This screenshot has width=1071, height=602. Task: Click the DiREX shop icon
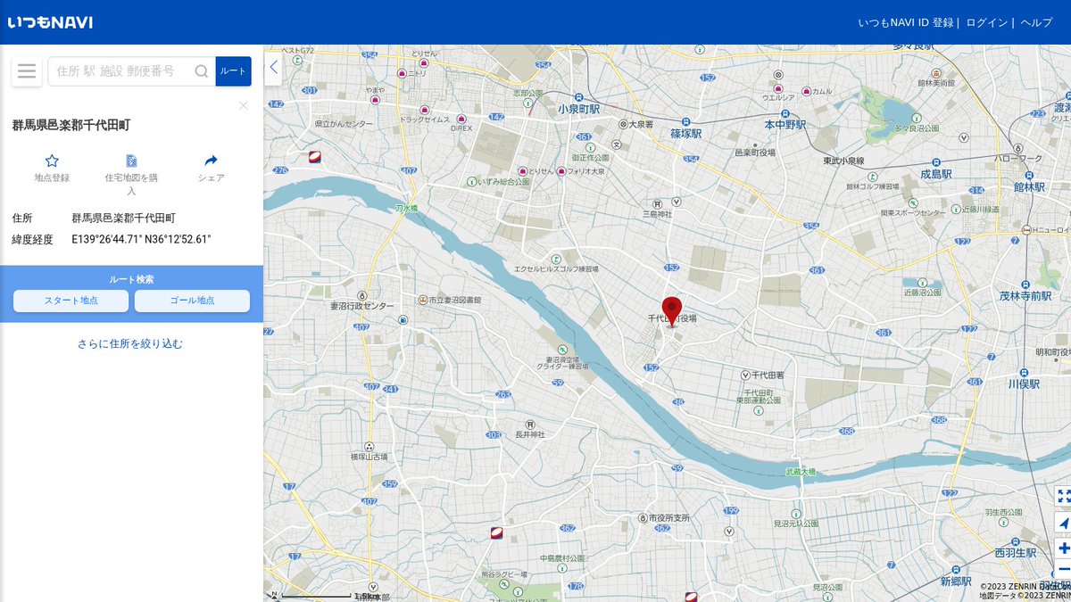pos(461,119)
